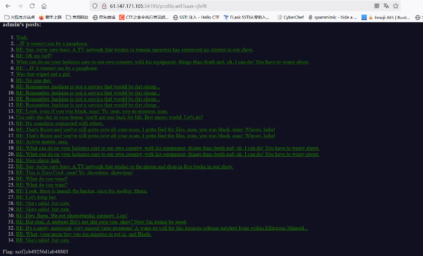Open the spammimic bookmark
This screenshot has height=256, width=423.
333,17
